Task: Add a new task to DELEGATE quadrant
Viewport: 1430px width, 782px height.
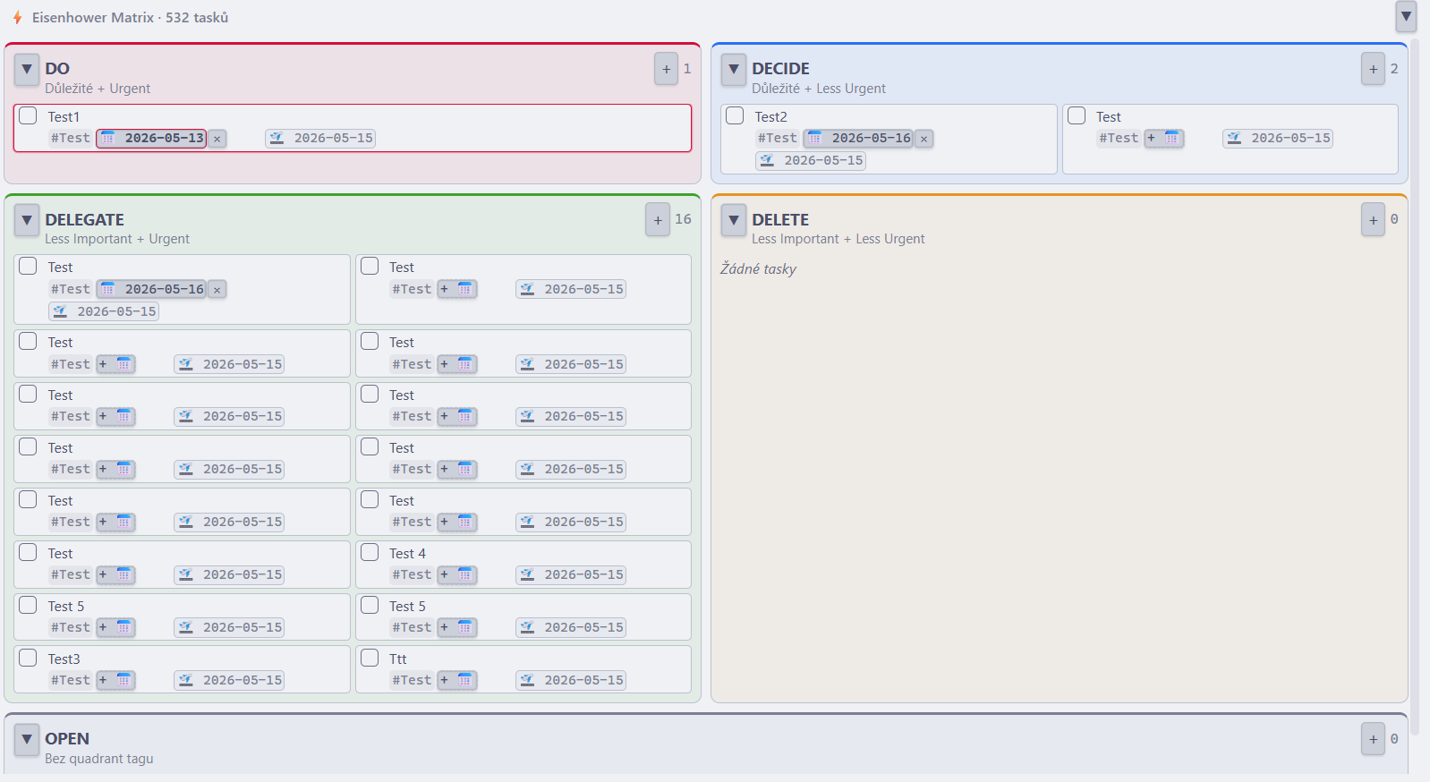Action: (658, 220)
